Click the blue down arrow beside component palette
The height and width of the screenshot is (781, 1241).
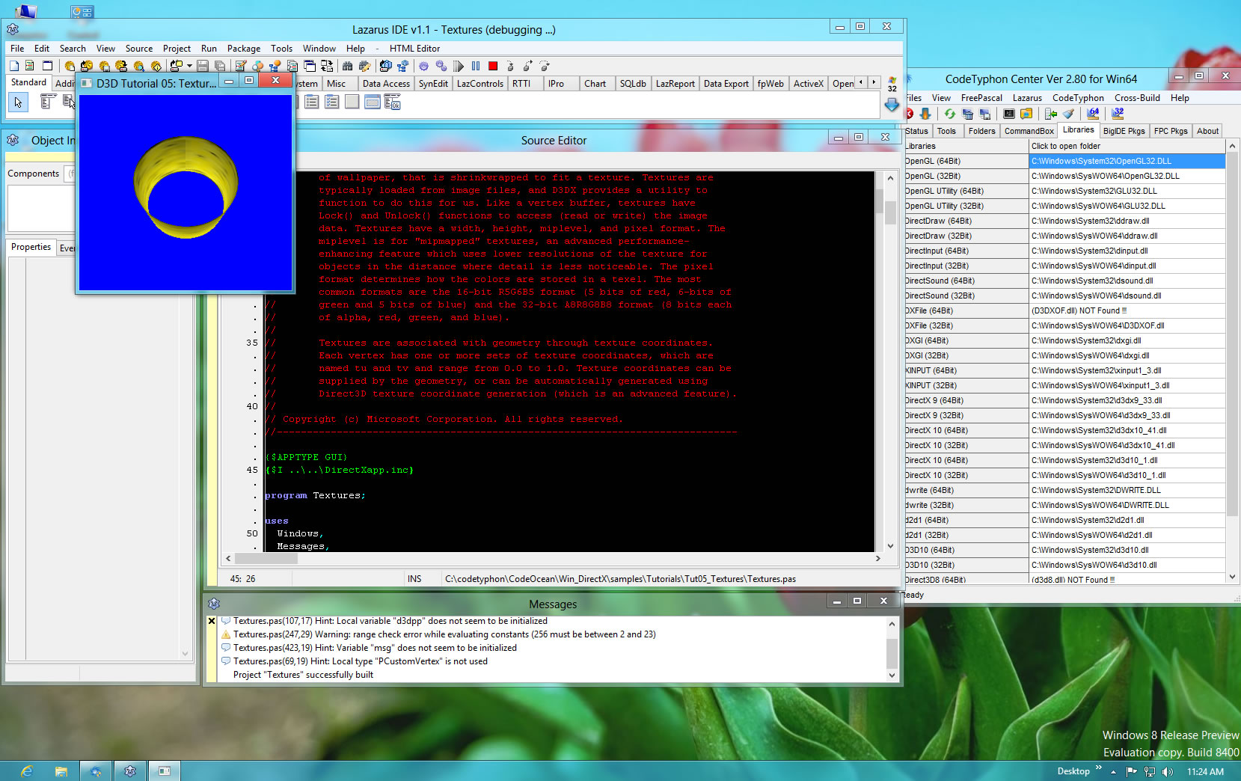892,105
